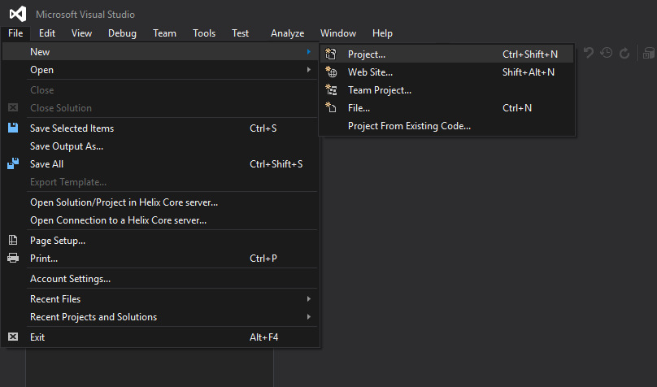This screenshot has height=387, width=657.
Task: Open the Debug menu
Action: [x=122, y=33]
